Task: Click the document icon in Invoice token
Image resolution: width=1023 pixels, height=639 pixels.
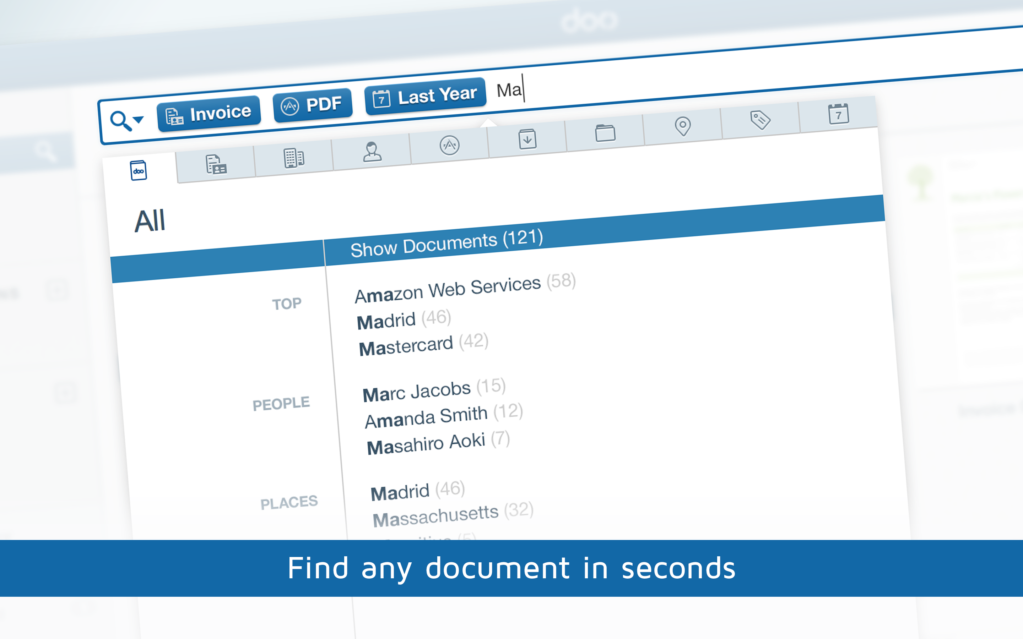Action: coord(174,117)
